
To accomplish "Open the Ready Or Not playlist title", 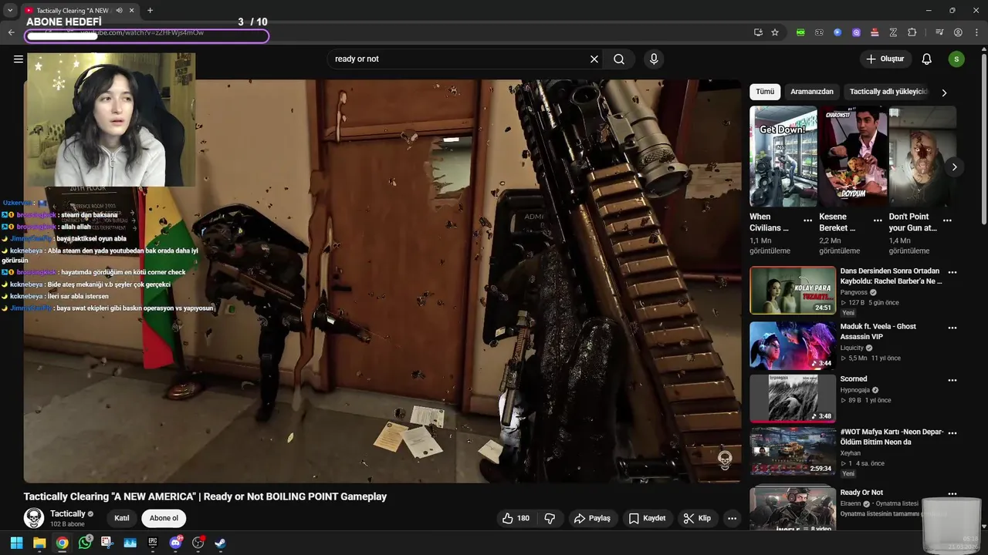I will (x=861, y=493).
